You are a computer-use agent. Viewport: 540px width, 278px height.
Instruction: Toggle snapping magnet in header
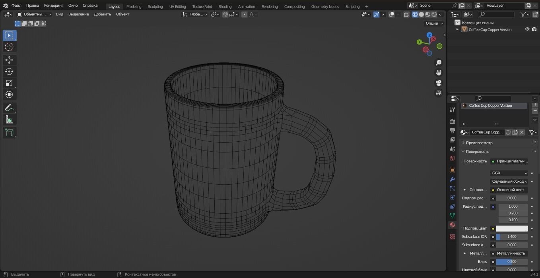[225, 14]
